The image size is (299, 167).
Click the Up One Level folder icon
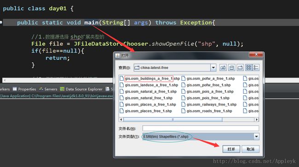[223, 67]
